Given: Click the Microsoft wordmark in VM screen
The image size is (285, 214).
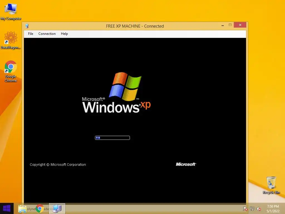Looking at the screenshot, I should [x=186, y=164].
